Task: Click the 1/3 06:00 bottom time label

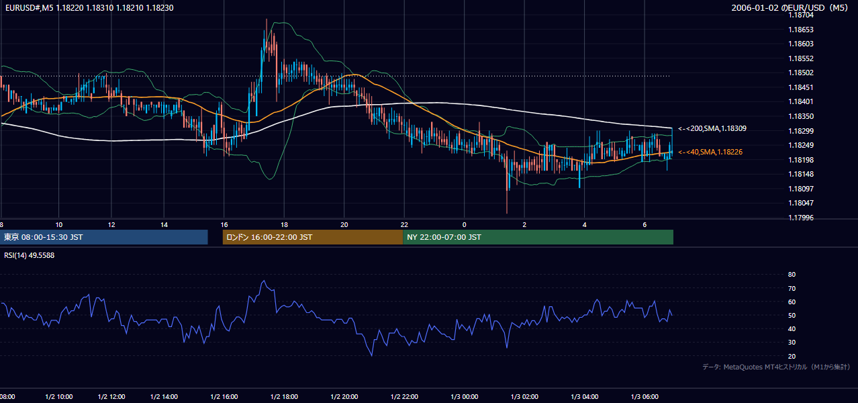Action: 645,396
